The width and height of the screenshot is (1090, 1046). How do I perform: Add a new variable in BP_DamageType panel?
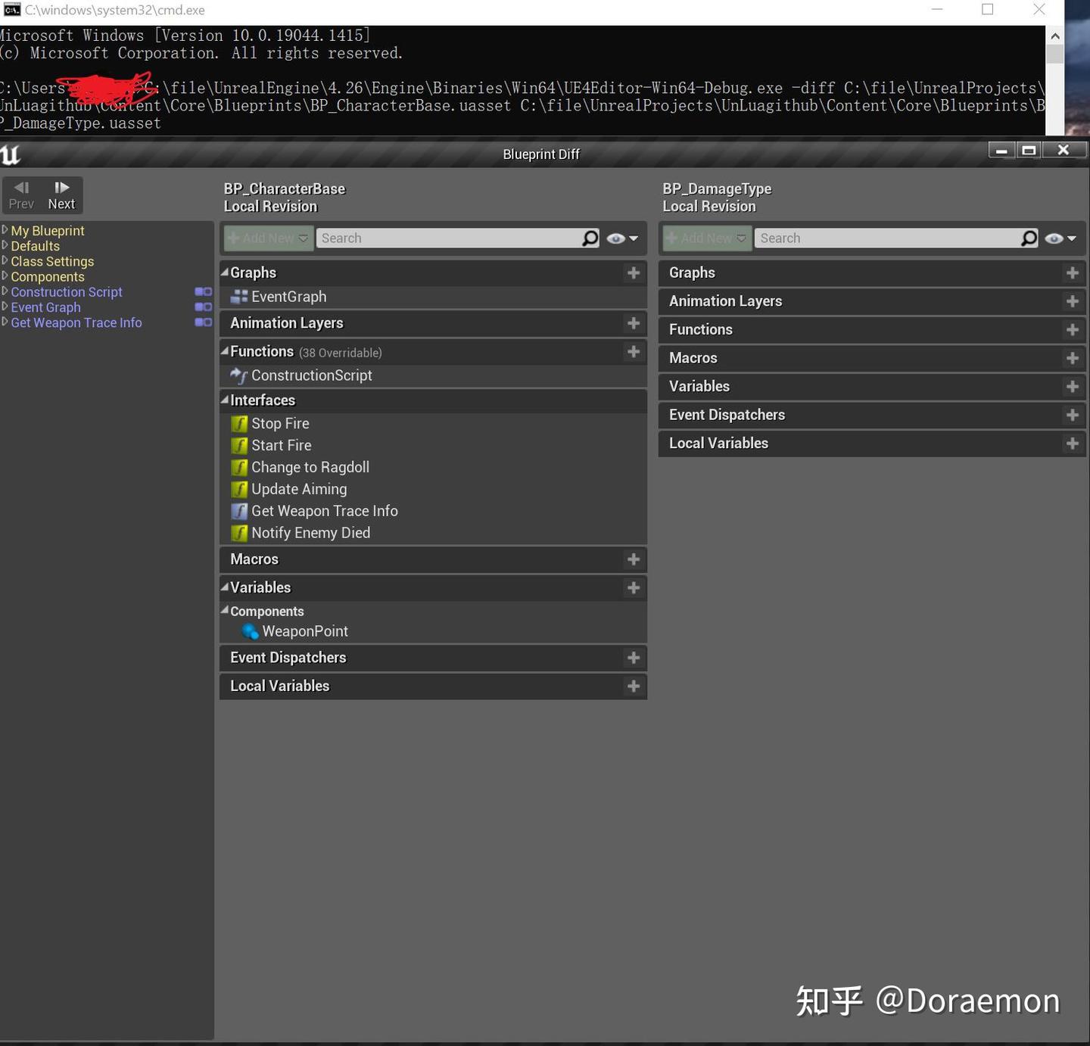coord(1072,386)
